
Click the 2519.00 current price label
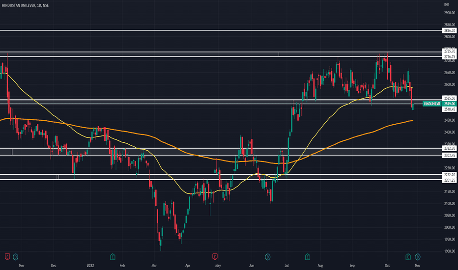tap(450, 104)
